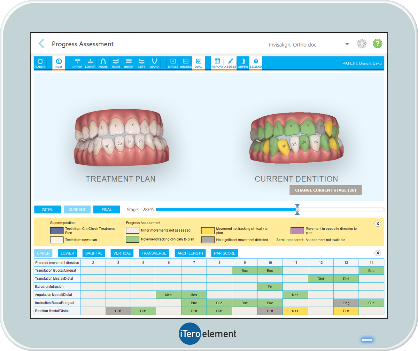Click the green tracking to plan swatch
Viewport: 418px width, 351px height.
pyautogui.click(x=132, y=240)
